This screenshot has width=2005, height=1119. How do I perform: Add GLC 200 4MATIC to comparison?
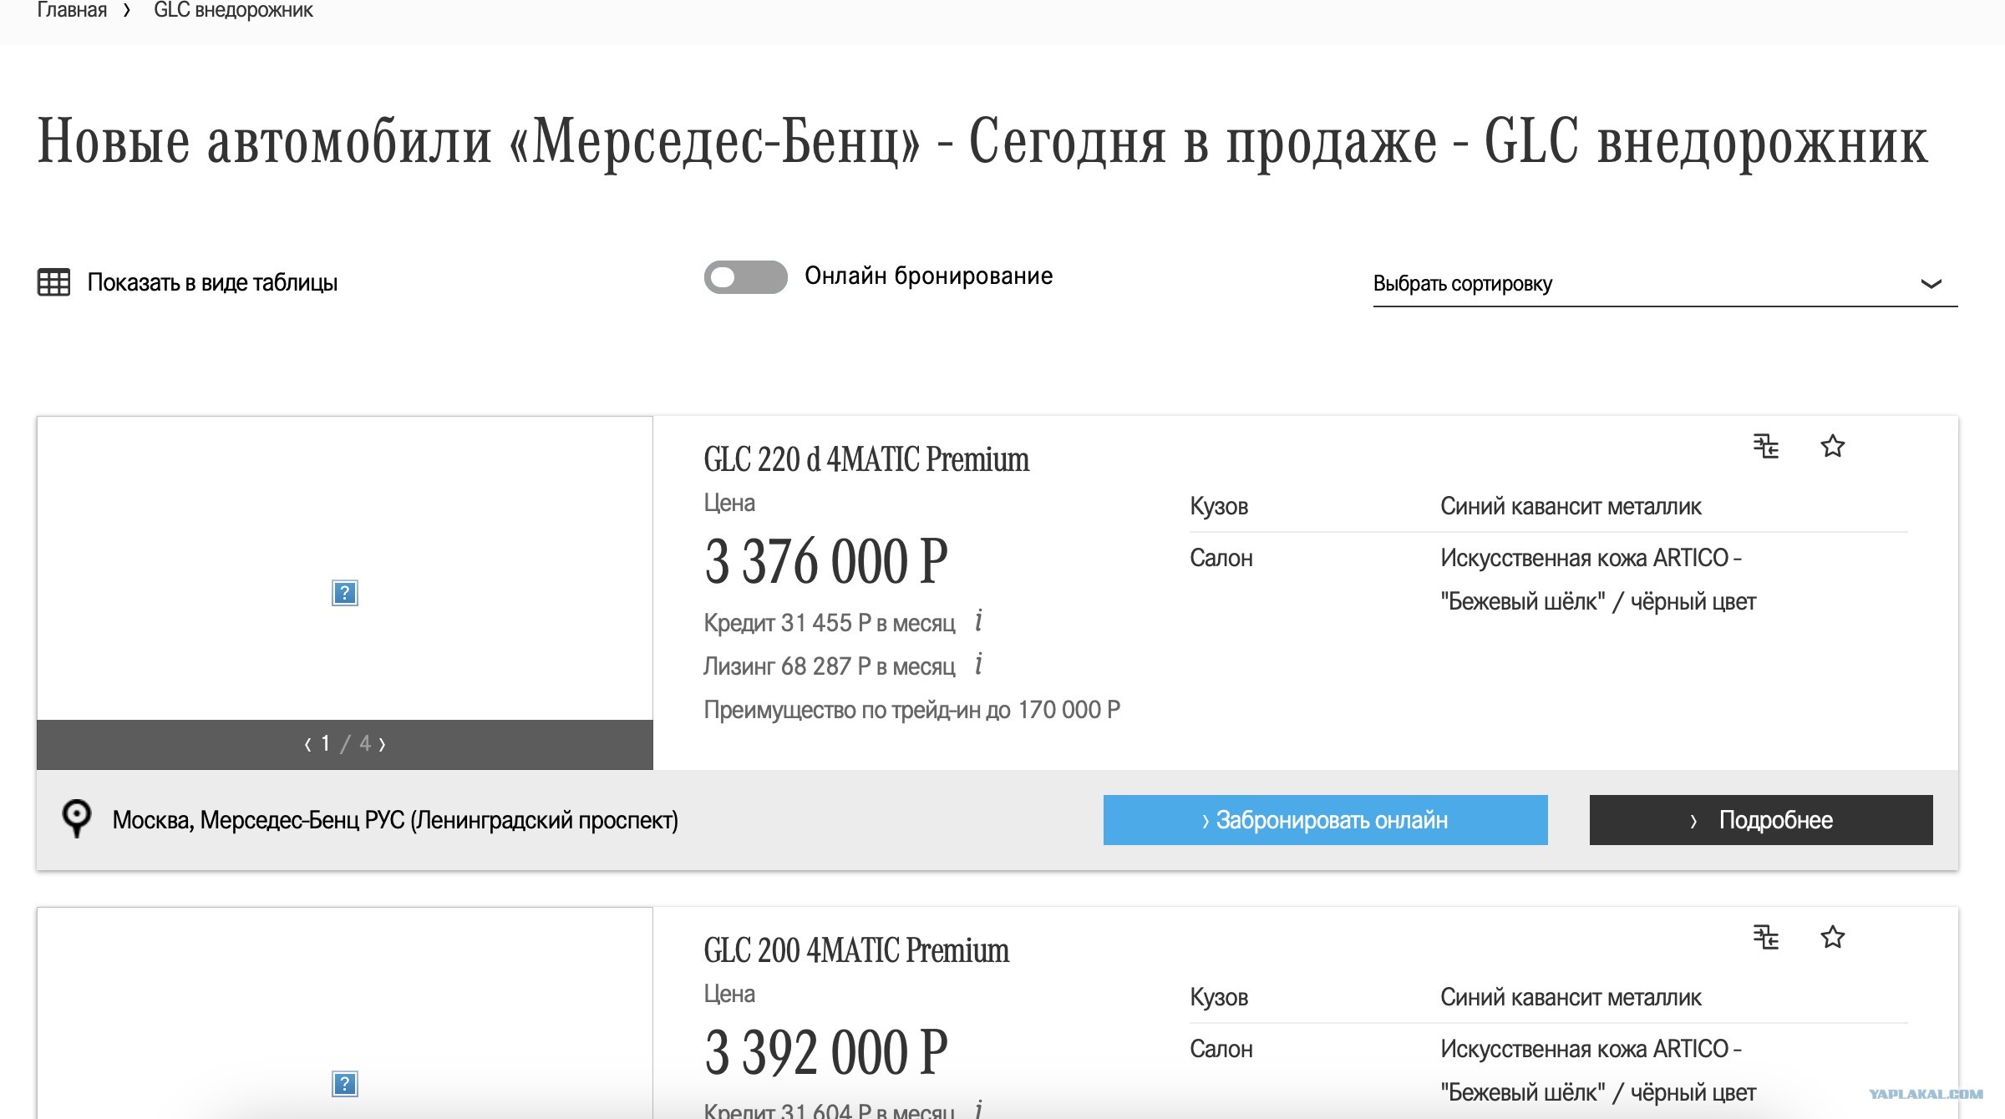[1766, 937]
